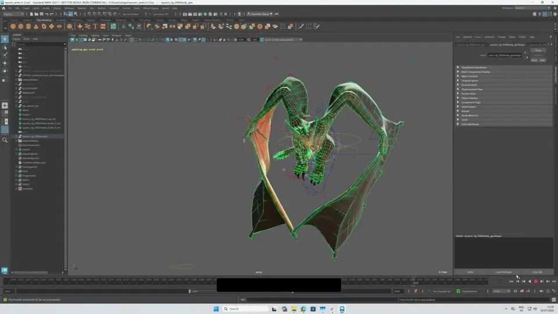Click the Open Scene folder icon

(36, 14)
